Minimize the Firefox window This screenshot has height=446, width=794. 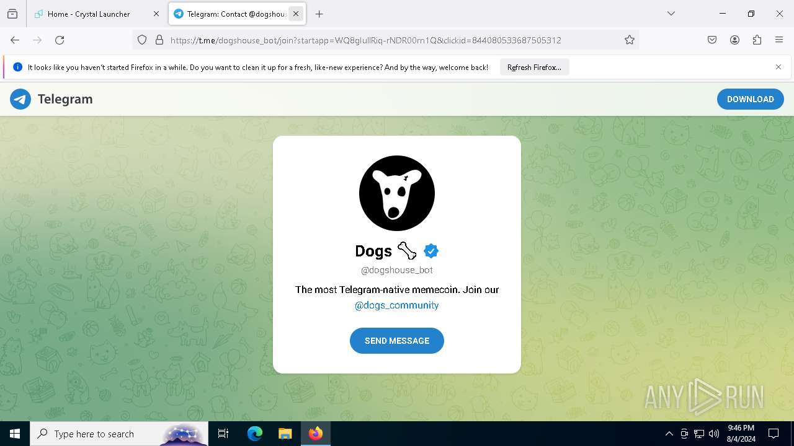coord(722,14)
